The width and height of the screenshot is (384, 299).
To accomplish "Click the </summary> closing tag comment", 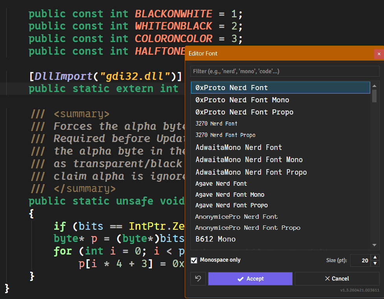I will point(85,189).
